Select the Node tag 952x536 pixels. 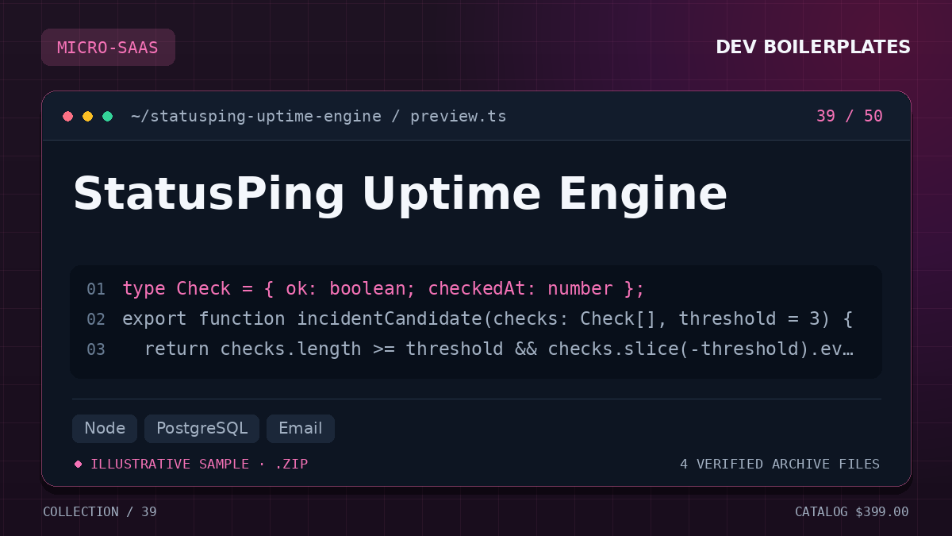(x=105, y=429)
